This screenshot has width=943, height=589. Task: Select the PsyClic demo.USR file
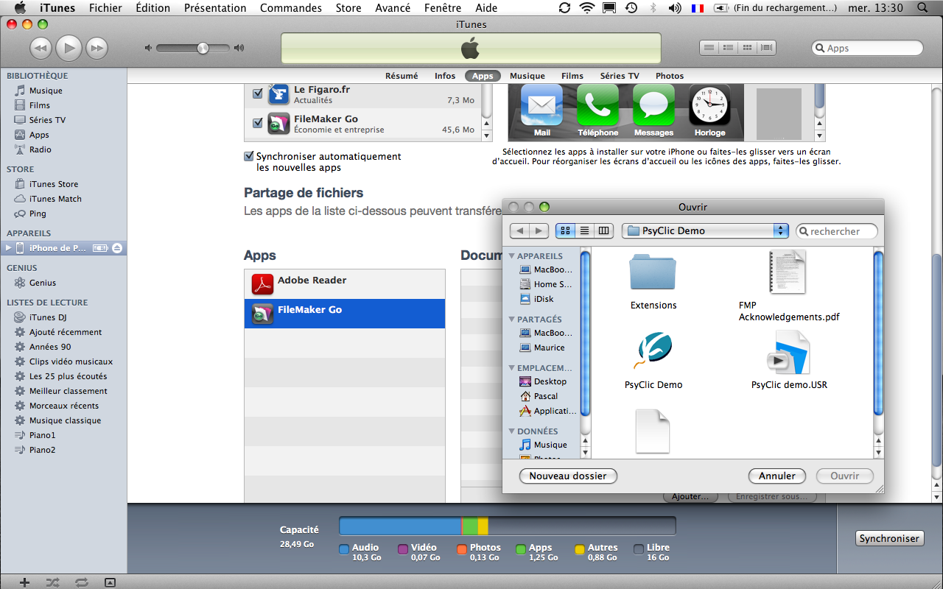789,360
